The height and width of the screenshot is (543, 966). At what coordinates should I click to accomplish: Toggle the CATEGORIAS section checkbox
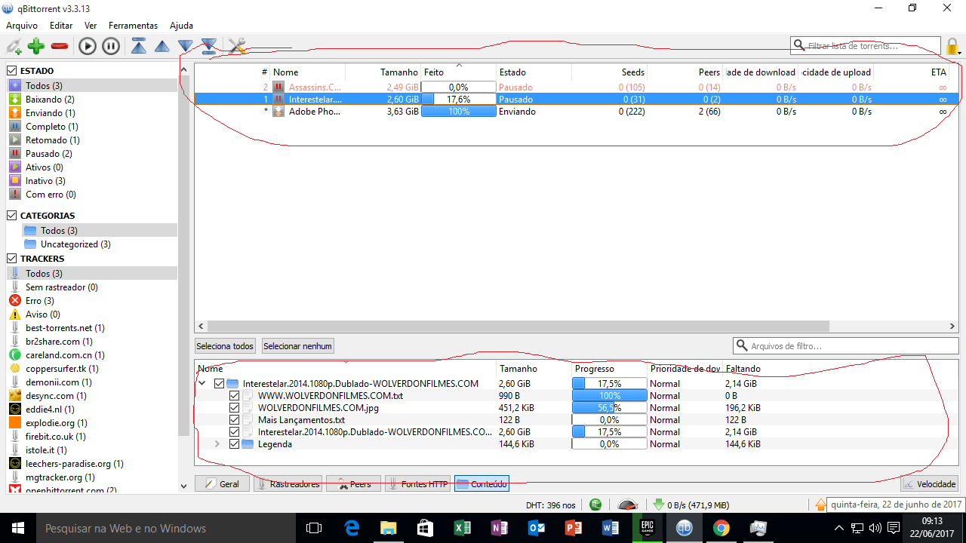click(x=12, y=216)
